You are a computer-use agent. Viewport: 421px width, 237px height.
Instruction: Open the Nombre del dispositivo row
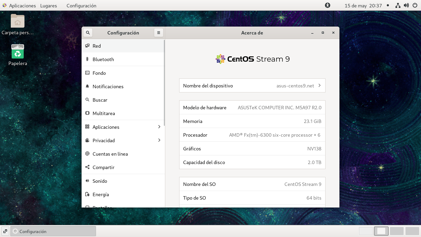pyautogui.click(x=252, y=86)
